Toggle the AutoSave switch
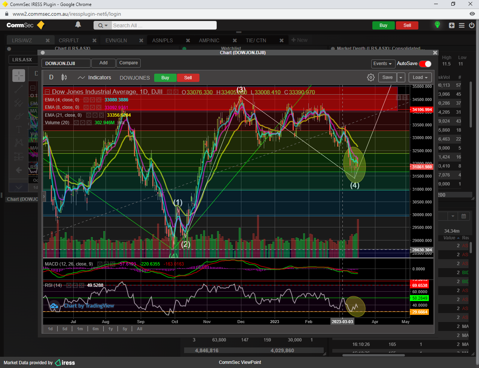The image size is (479, 368). click(x=425, y=64)
